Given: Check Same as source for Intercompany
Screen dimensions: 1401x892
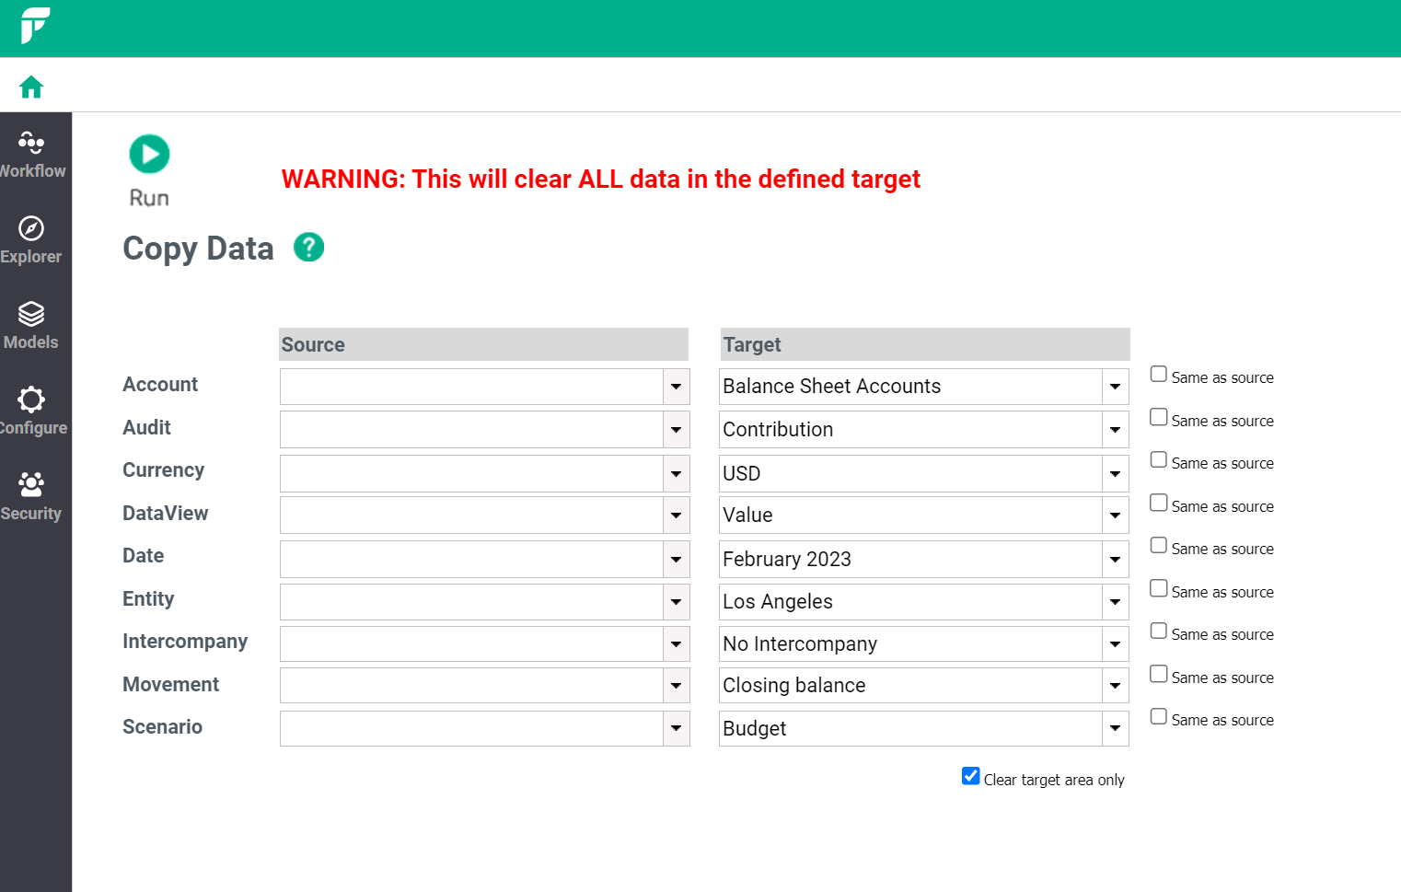Looking at the screenshot, I should pos(1159,631).
